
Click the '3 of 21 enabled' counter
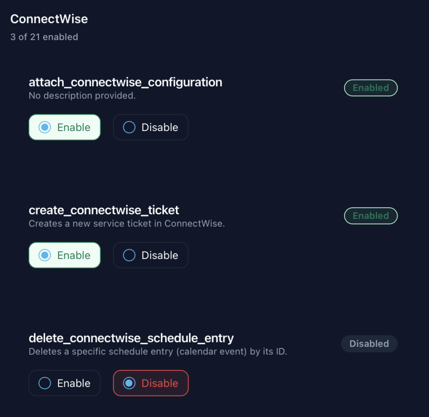click(44, 37)
